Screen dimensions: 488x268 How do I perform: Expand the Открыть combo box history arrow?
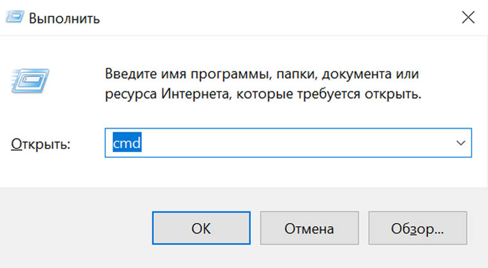pos(461,143)
